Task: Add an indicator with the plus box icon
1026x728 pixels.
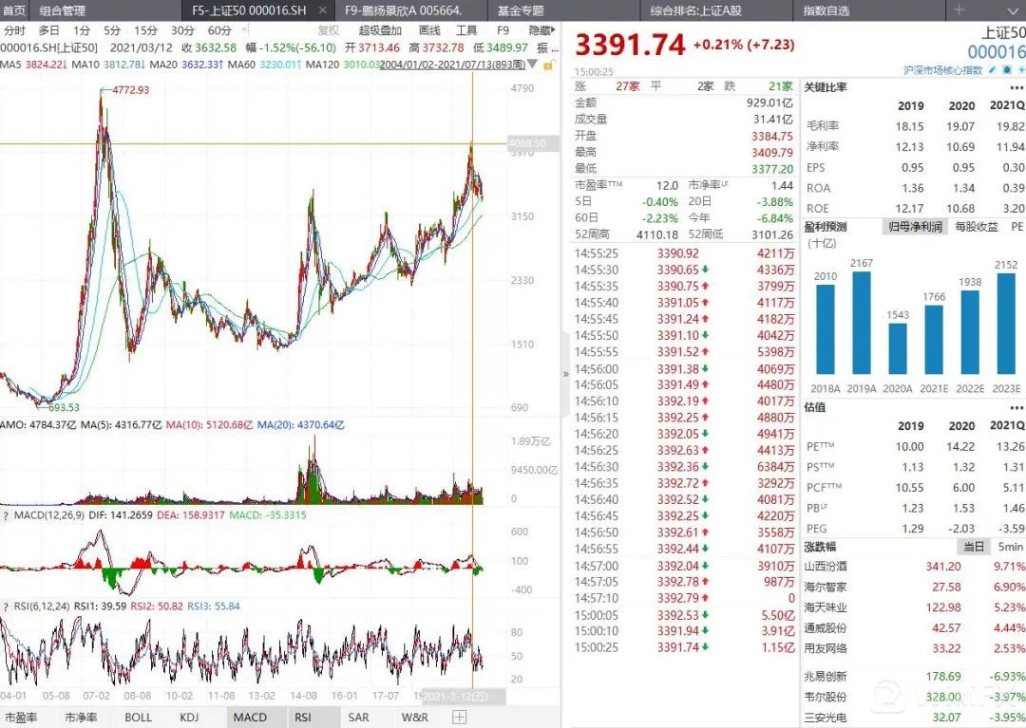Action: point(460,718)
